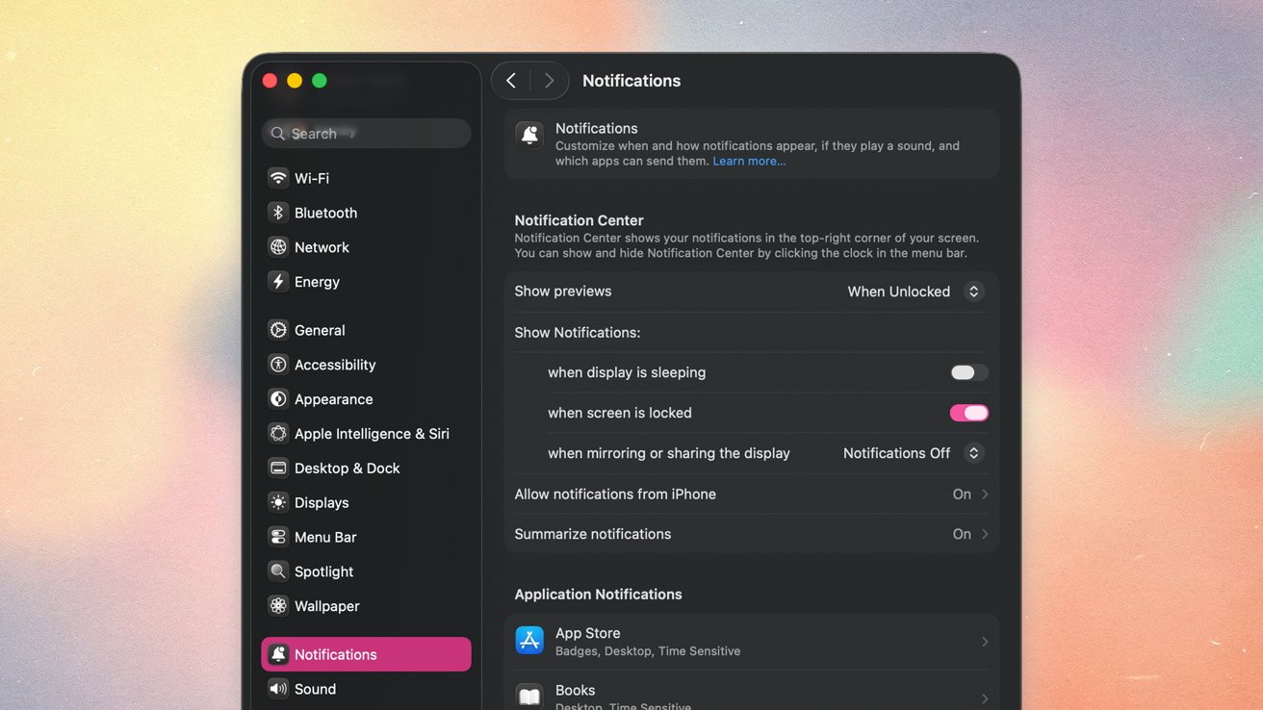
Task: Click inside the Search field
Action: (x=366, y=133)
